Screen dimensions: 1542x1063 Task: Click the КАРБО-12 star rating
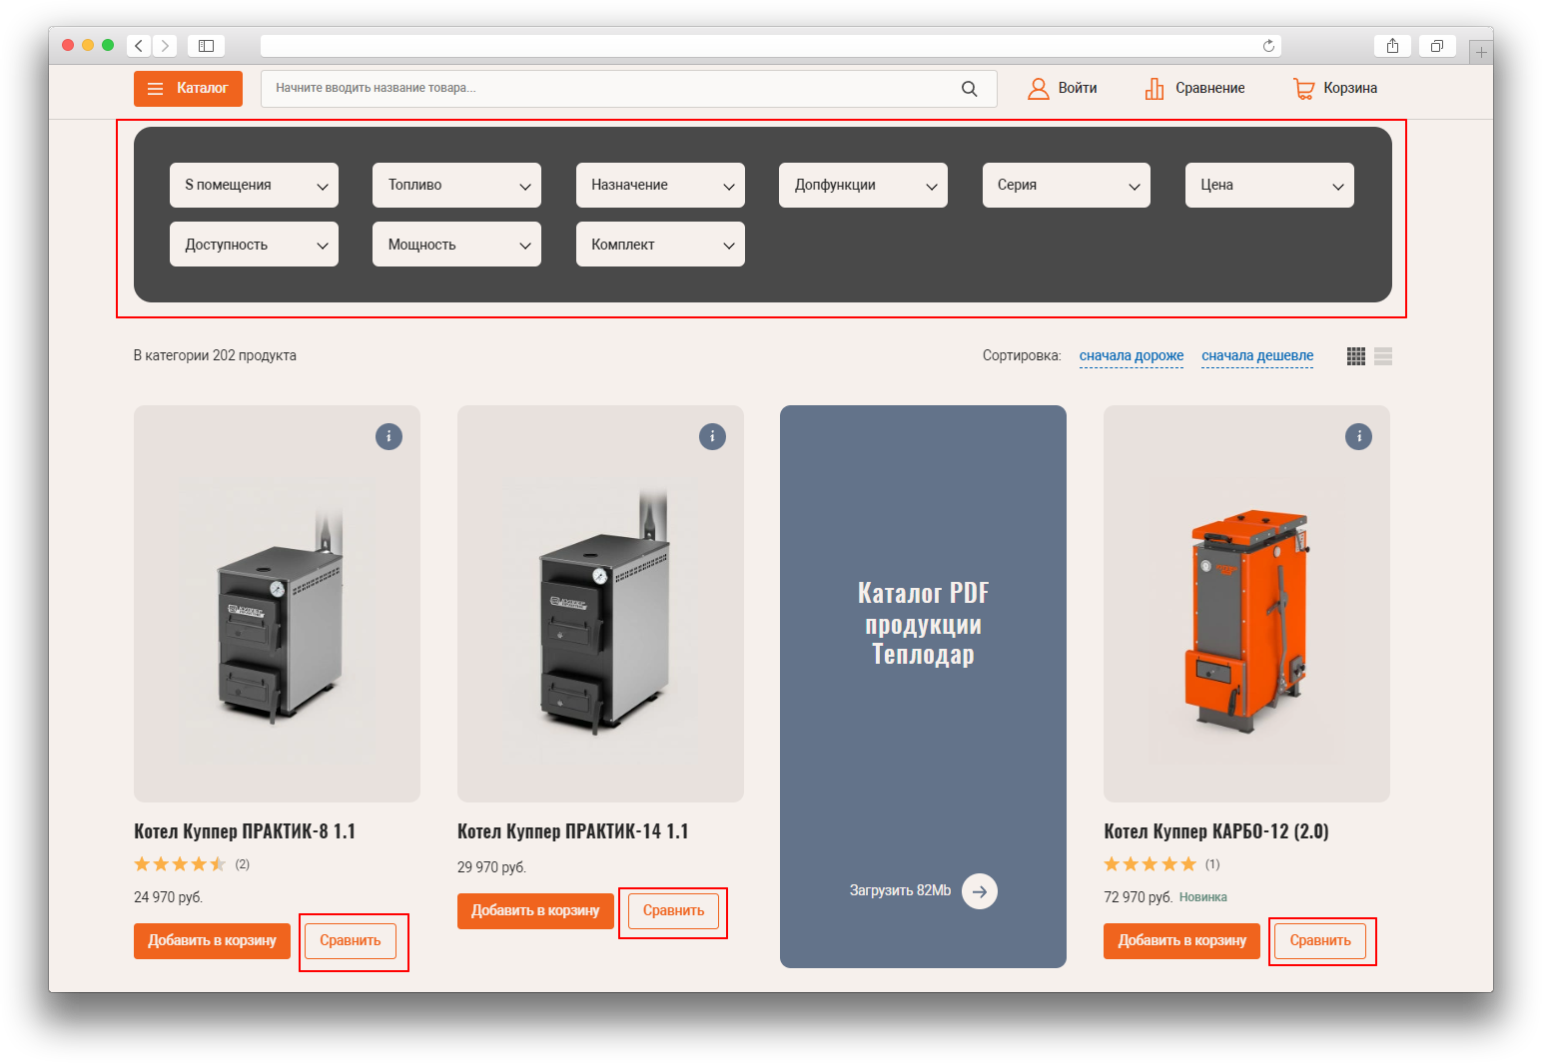click(1150, 864)
